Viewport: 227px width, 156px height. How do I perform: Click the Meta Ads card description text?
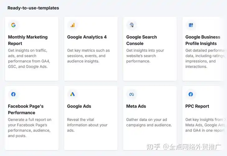tap(149, 122)
